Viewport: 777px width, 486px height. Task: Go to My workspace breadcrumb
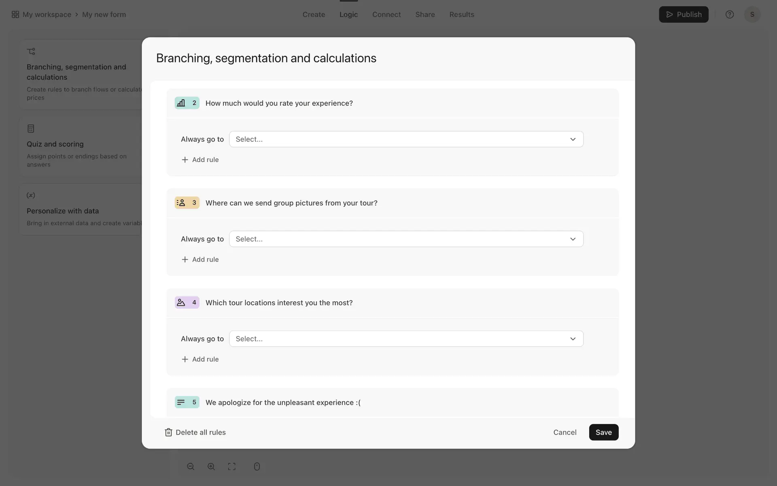(x=47, y=15)
